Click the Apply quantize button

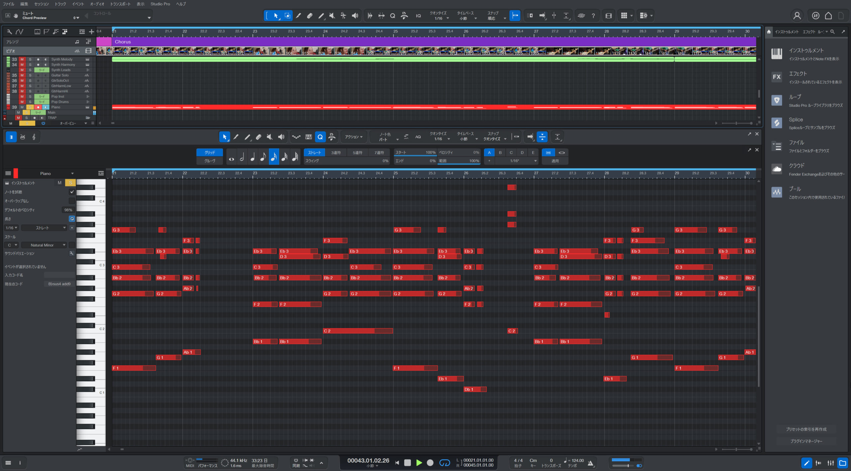(555, 161)
